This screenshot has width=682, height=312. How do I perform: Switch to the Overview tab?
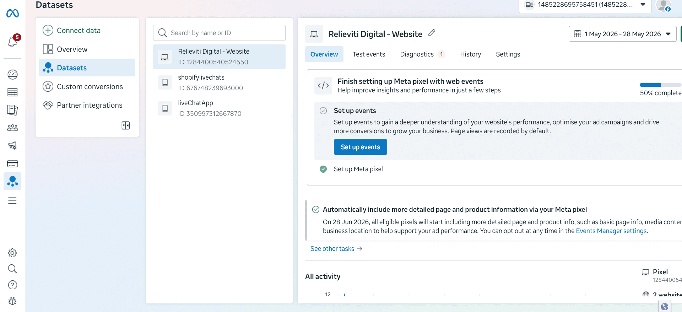coord(324,54)
